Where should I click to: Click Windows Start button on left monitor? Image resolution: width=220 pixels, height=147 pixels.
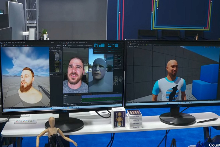(x=51, y=109)
